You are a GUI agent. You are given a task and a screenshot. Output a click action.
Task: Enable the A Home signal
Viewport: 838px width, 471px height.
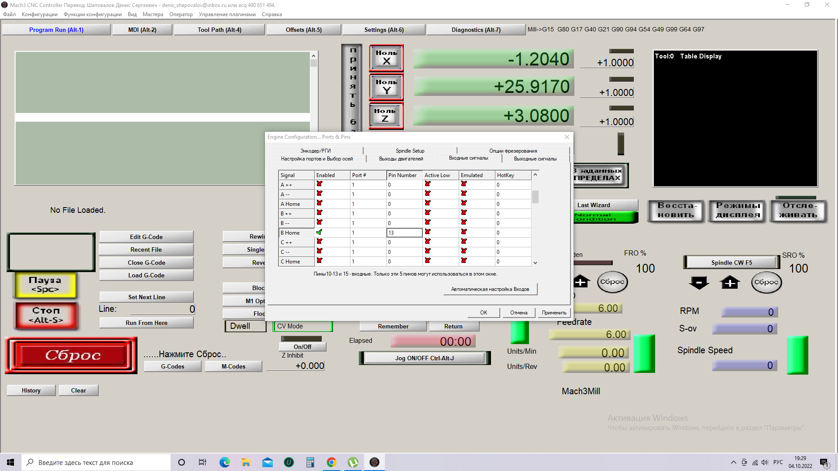coord(319,204)
